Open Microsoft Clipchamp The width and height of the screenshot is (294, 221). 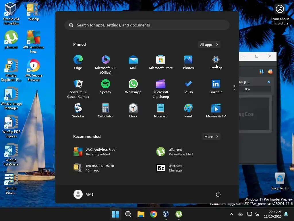tap(161, 89)
